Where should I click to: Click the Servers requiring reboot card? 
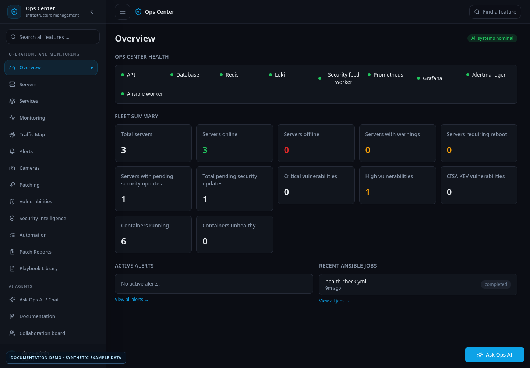tap(479, 143)
